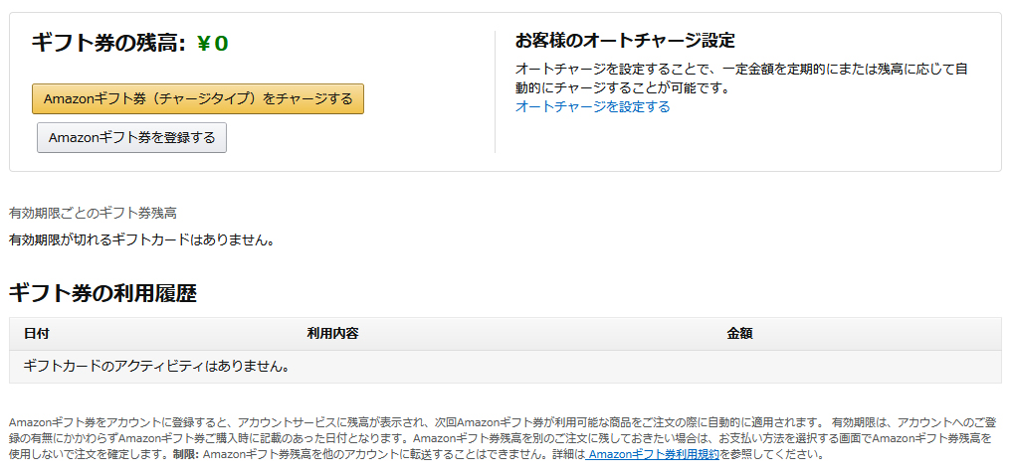Viewport: 1012px width, 475px height.
Task: Click the お客様のオートチャージ設定 heading
Action: [x=625, y=41]
